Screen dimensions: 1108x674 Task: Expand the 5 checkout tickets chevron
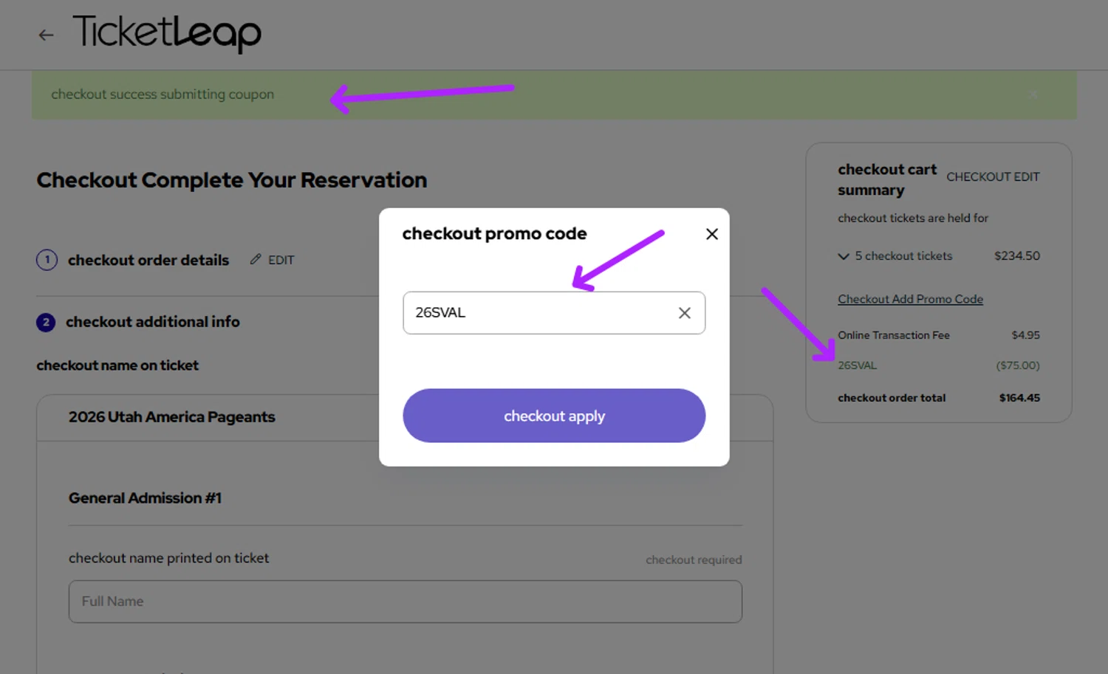pos(844,256)
